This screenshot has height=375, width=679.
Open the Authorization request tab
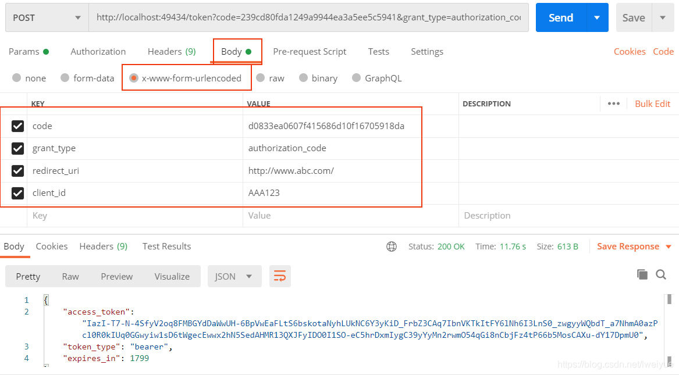click(x=98, y=52)
